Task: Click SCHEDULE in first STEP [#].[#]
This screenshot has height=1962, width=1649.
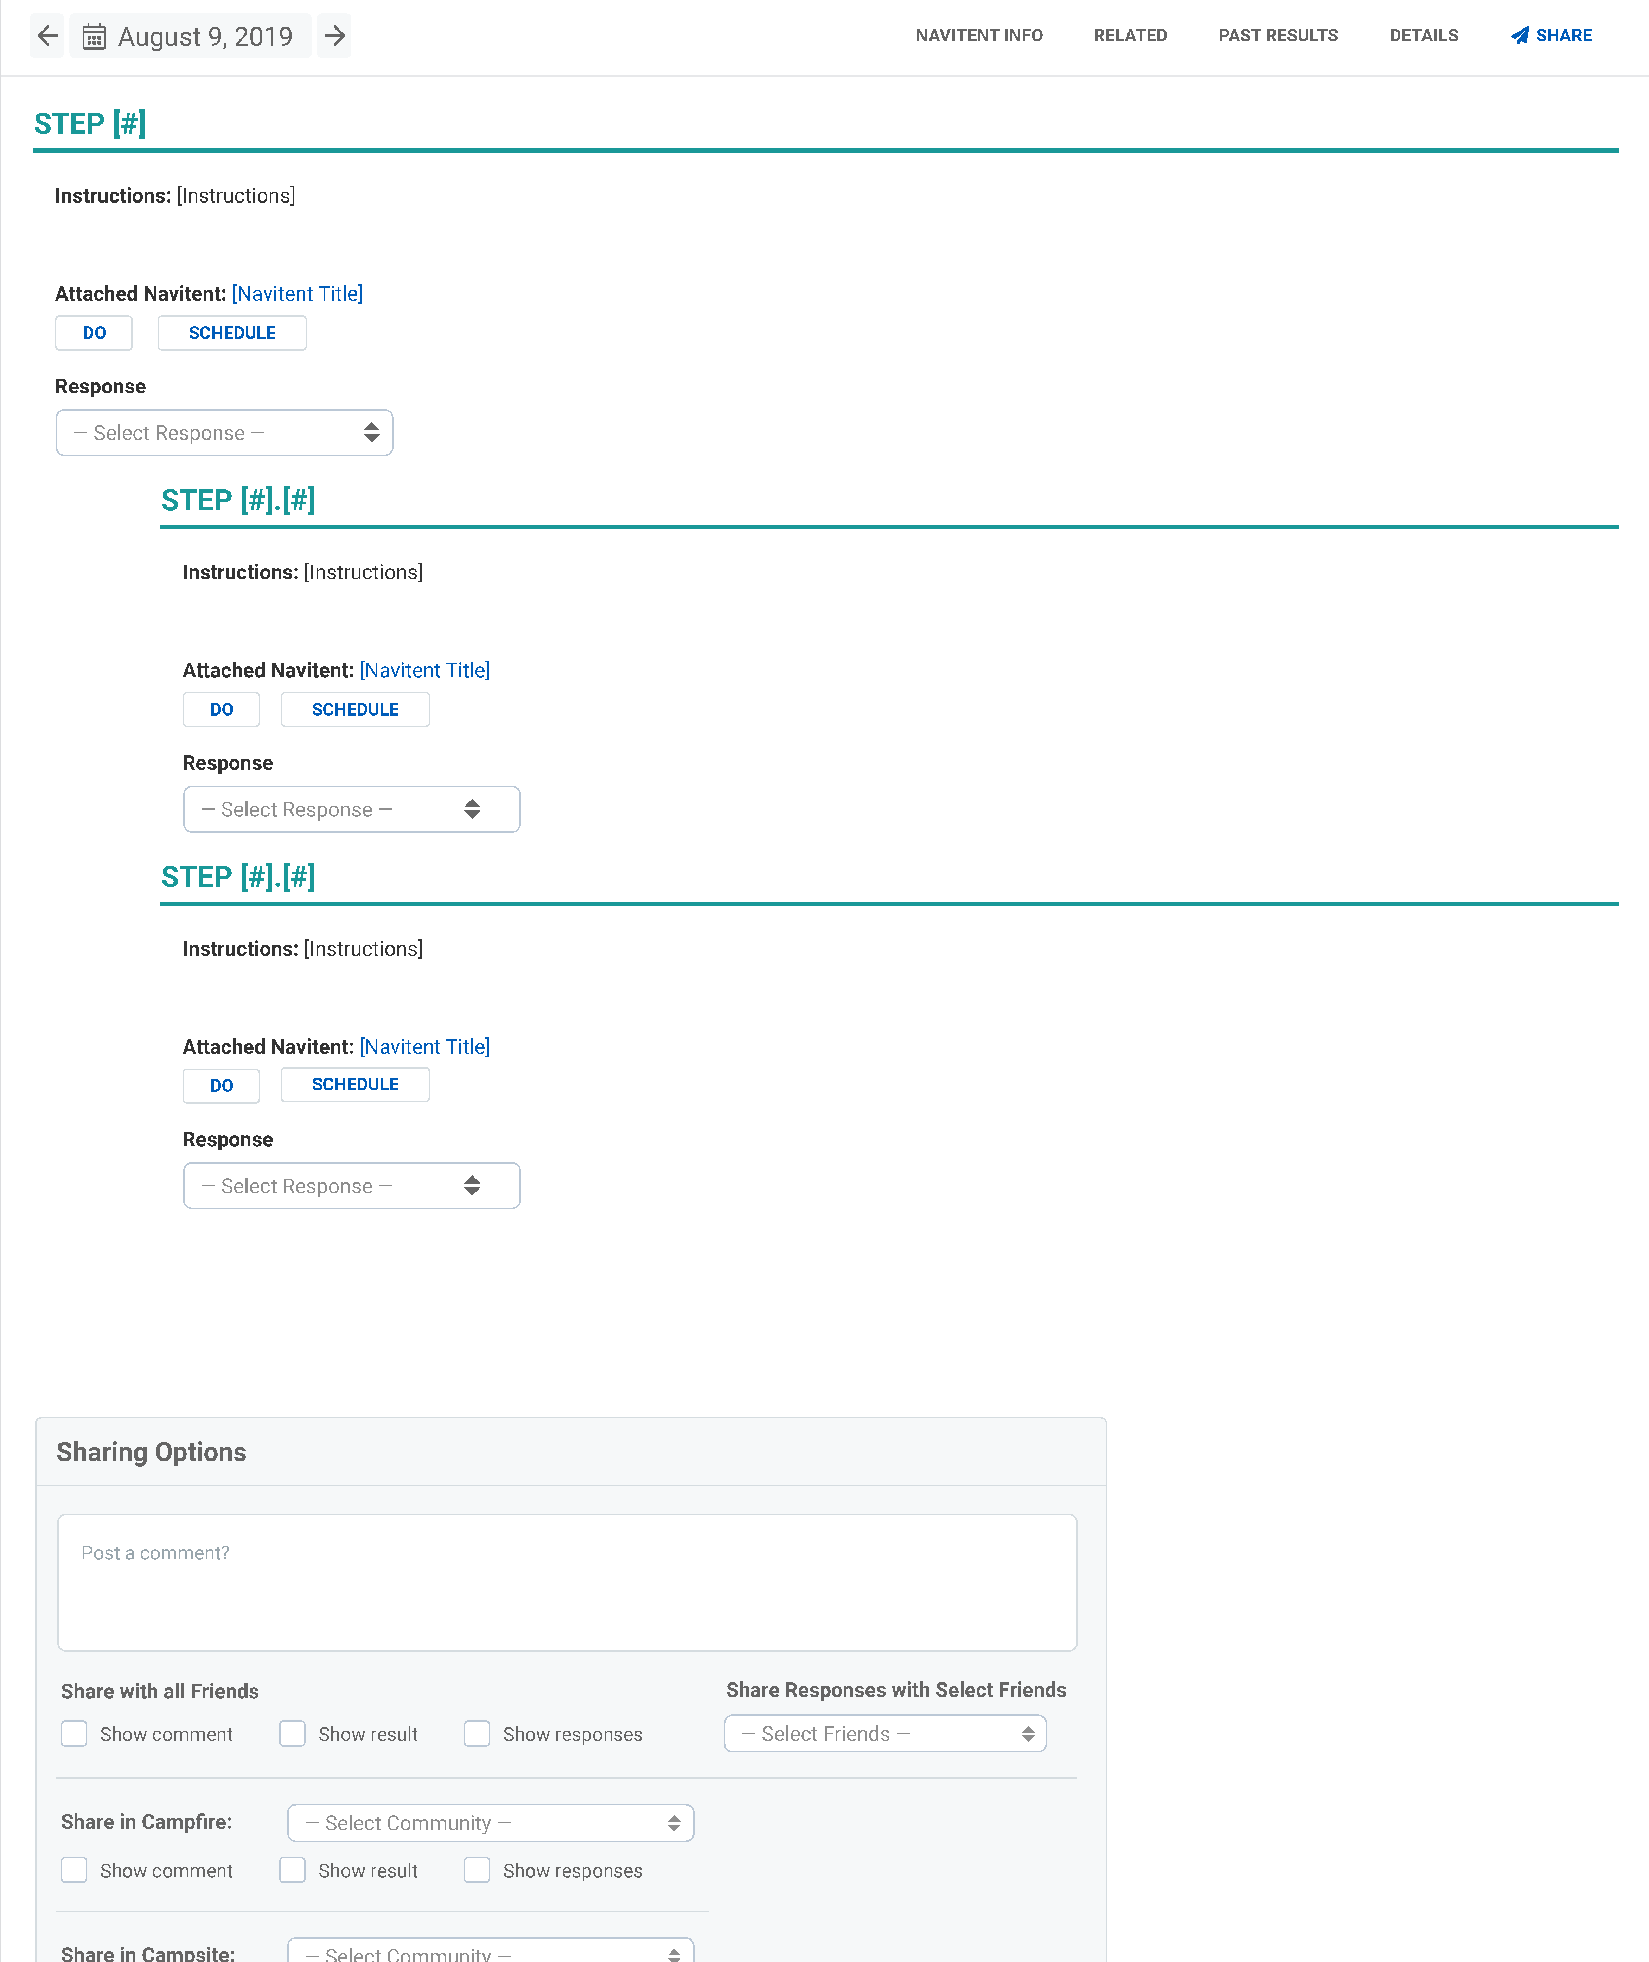Action: pos(355,710)
